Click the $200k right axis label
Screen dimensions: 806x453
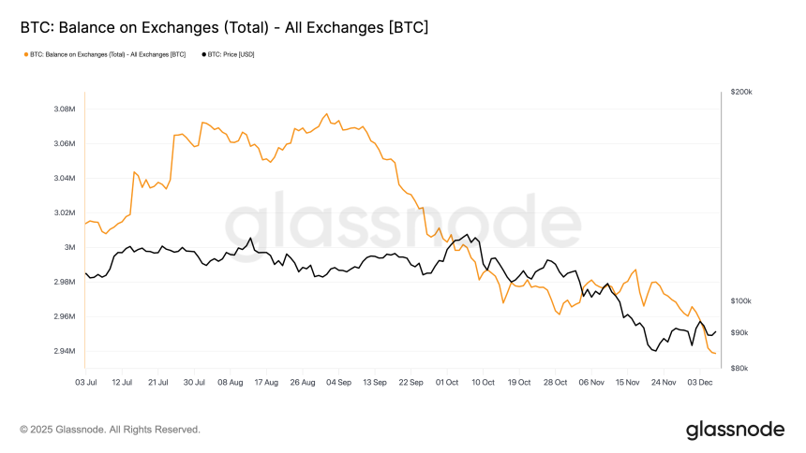[x=742, y=92]
